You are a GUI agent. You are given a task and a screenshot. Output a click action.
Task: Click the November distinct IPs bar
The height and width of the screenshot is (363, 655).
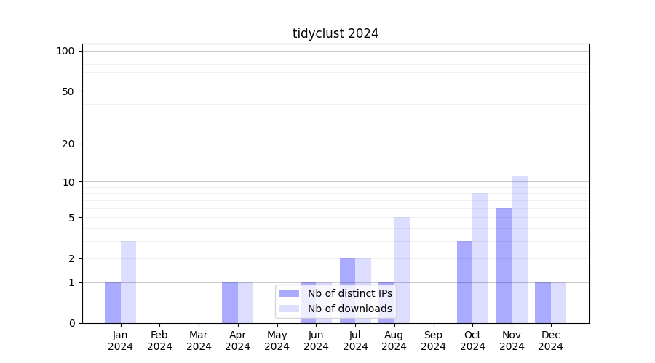504,266
